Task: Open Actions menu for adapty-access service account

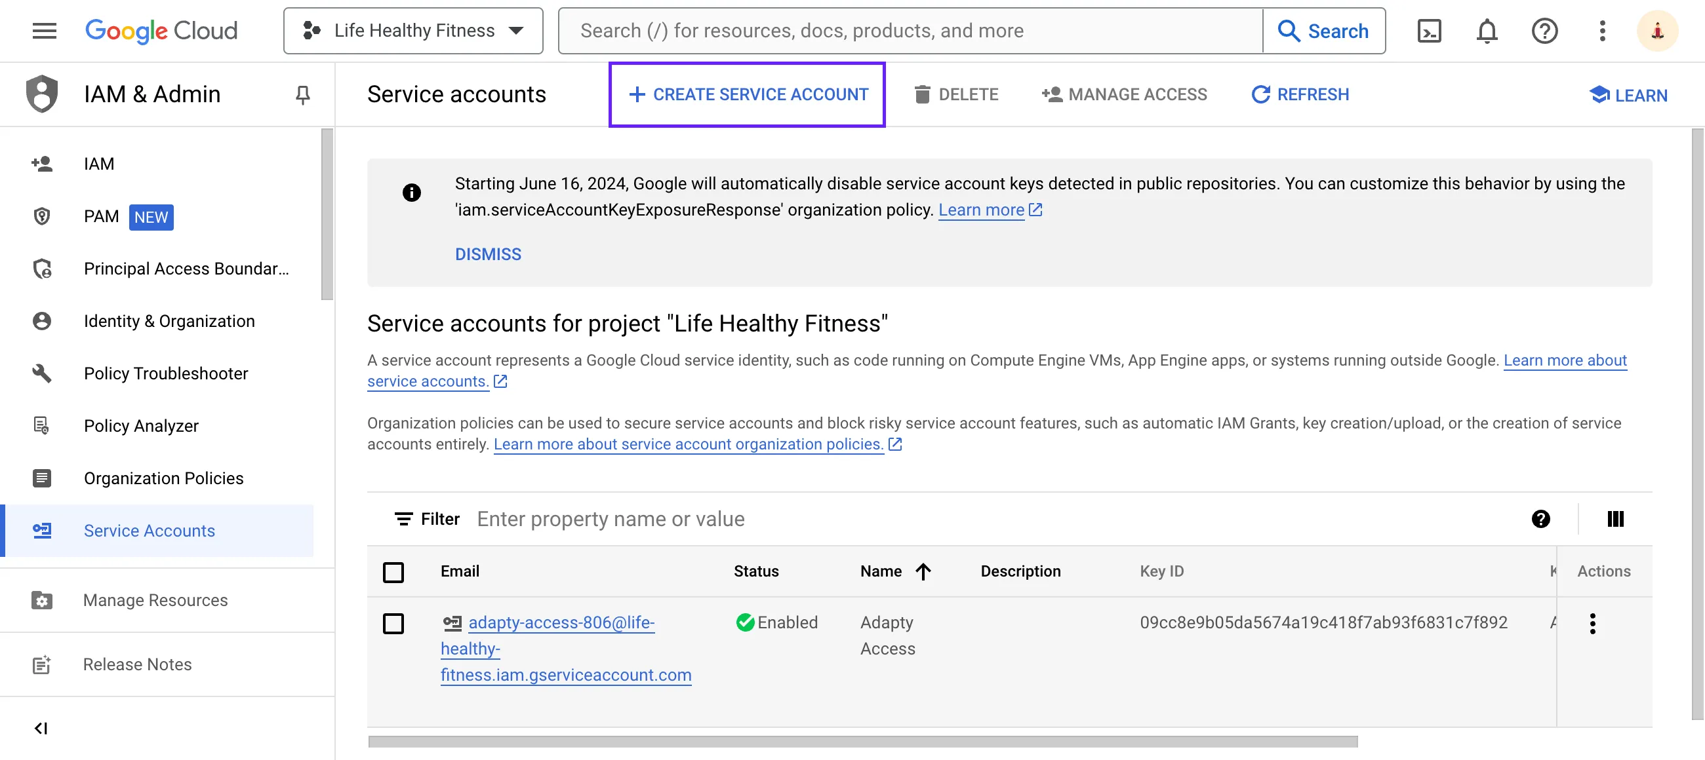Action: (x=1593, y=622)
